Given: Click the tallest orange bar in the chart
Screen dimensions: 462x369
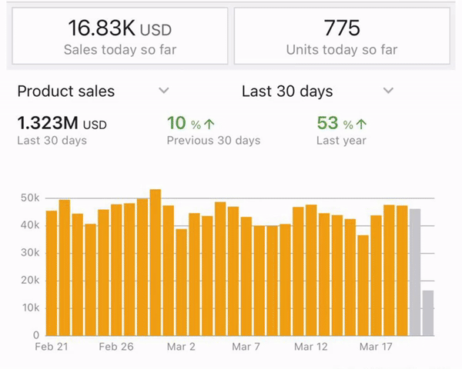Looking at the screenshot, I should click(156, 262).
